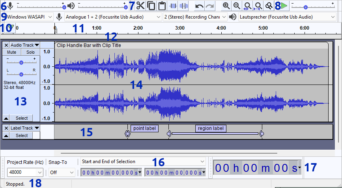Open the Start and End of Selection menu

click(143, 162)
